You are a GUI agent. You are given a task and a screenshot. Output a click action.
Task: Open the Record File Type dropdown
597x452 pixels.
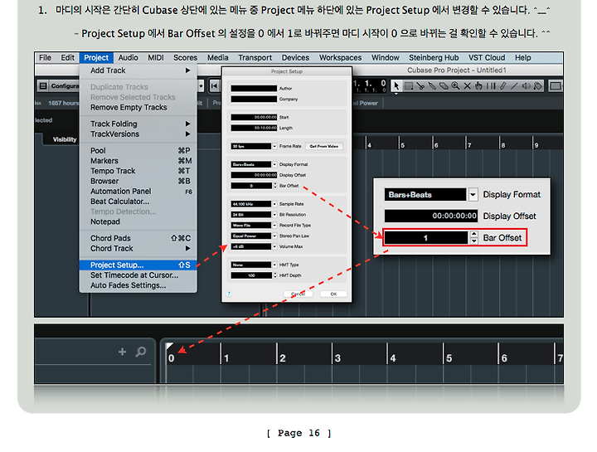[274, 226]
